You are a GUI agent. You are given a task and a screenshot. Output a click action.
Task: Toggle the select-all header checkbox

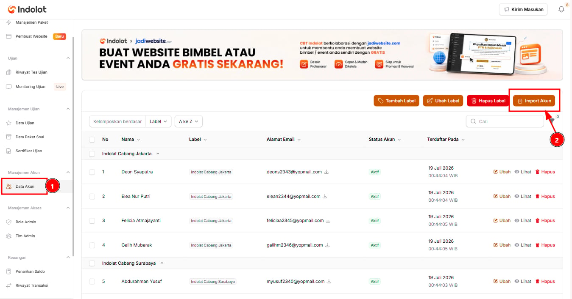pos(92,140)
